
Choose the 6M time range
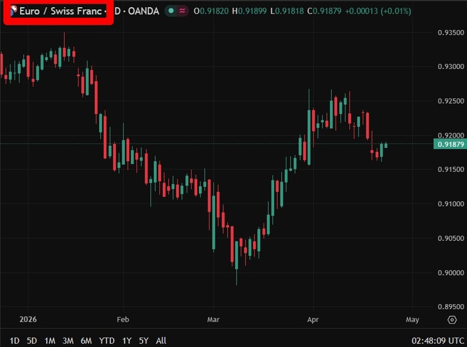(x=86, y=340)
